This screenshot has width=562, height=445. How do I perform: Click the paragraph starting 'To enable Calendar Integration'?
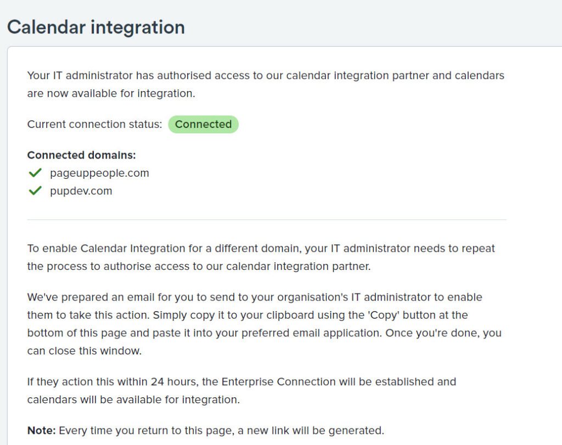(261, 257)
